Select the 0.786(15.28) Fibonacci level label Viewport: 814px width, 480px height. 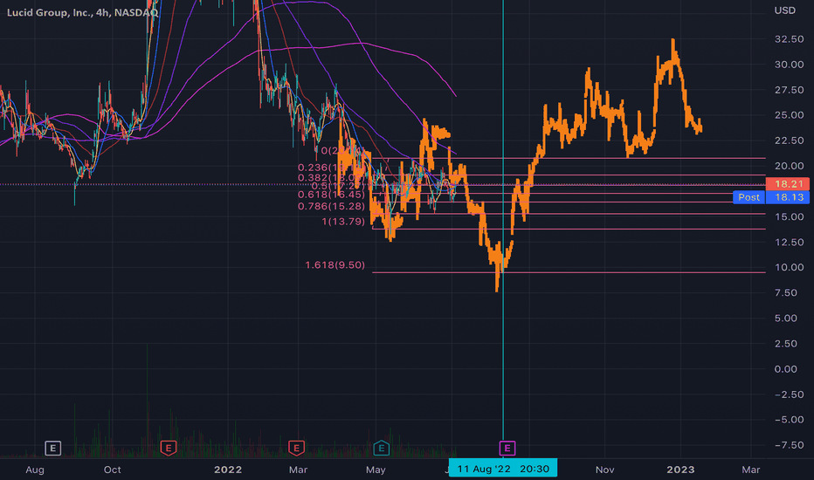click(x=331, y=207)
